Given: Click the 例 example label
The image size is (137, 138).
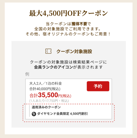Looking at the screenshot, I should point(27,74).
